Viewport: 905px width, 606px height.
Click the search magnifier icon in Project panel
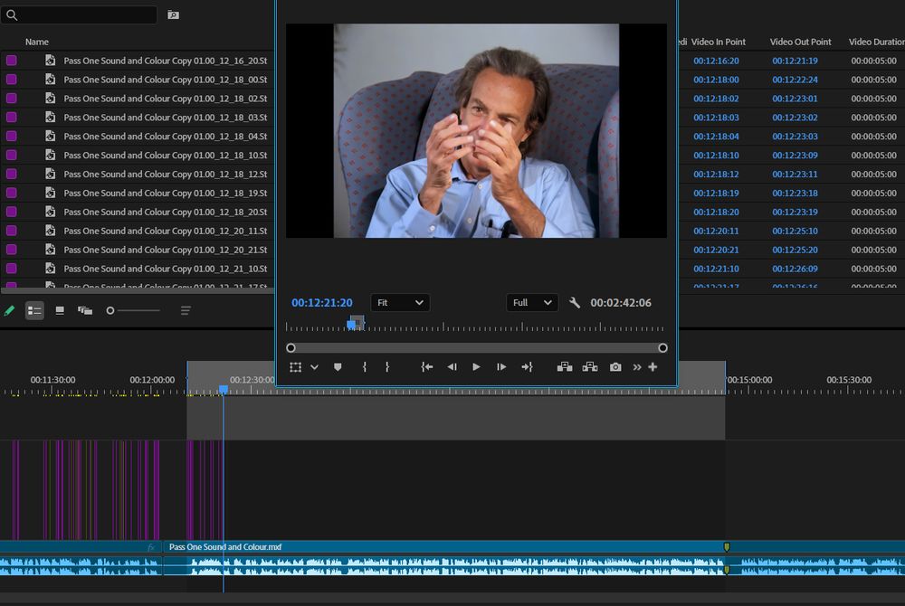click(x=12, y=15)
